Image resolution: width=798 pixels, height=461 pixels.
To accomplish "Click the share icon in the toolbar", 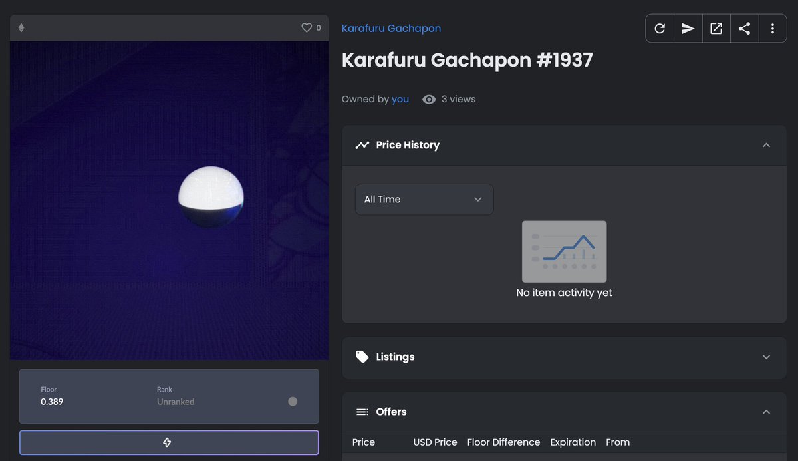I will 744,28.
